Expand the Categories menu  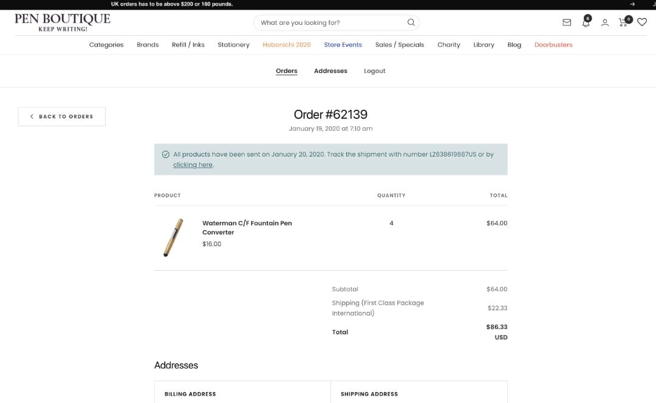point(106,45)
